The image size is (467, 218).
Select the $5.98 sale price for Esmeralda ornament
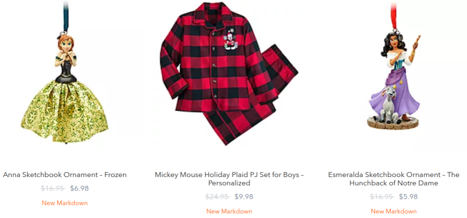click(x=408, y=197)
